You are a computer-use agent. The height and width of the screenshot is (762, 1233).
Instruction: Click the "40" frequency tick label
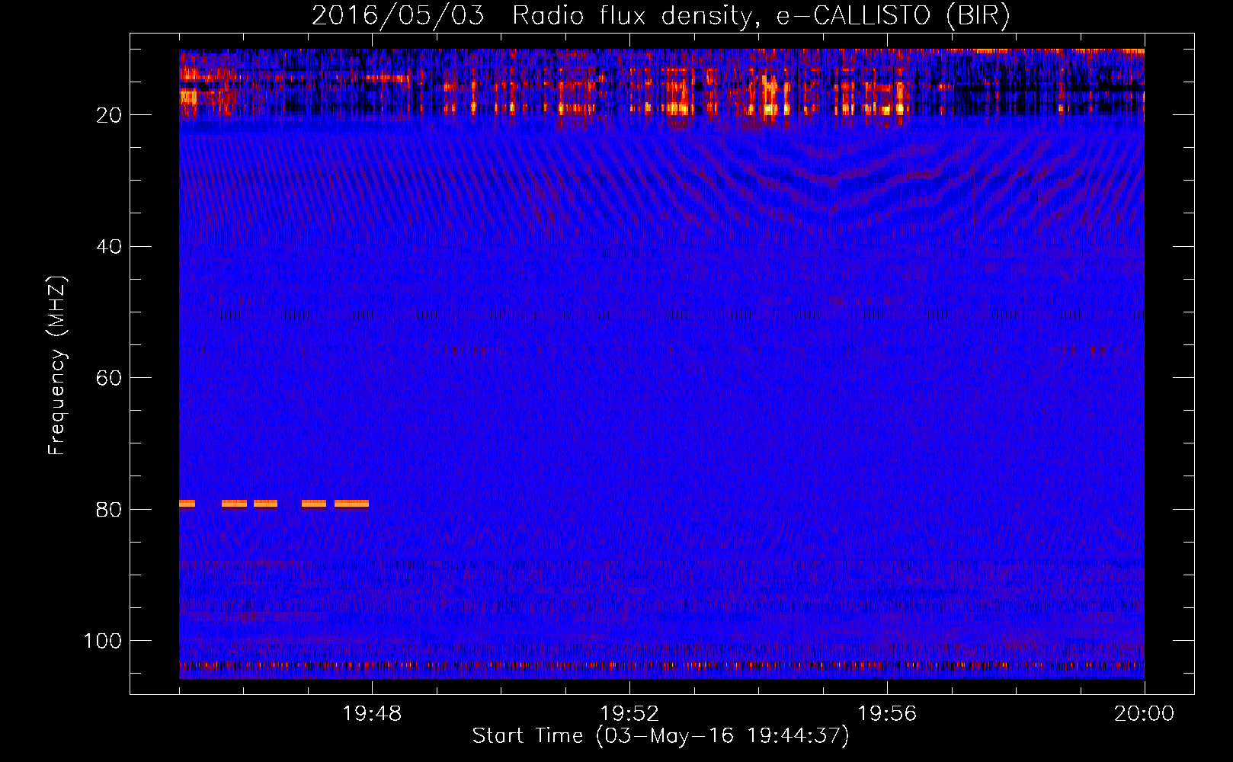(x=110, y=247)
